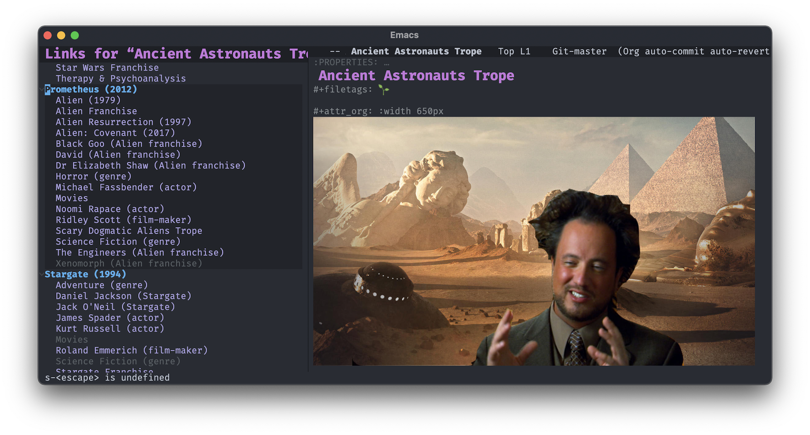The width and height of the screenshot is (810, 435).
Task: Select dimmed Movies under Stargate section
Action: tap(72, 339)
